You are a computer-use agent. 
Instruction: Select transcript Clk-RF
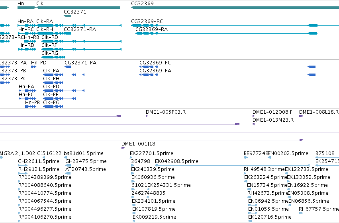[49, 45]
